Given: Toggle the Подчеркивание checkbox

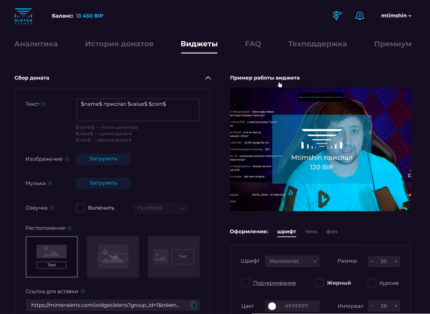Looking at the screenshot, I should [x=245, y=283].
